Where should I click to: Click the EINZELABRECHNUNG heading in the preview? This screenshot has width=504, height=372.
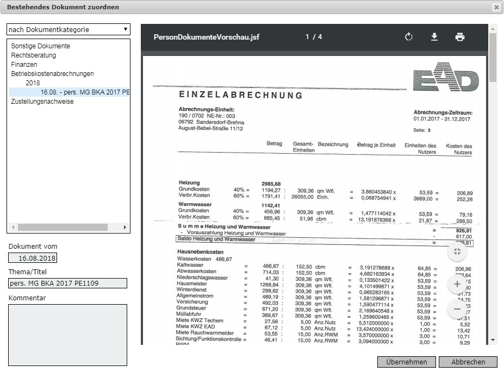(x=241, y=95)
